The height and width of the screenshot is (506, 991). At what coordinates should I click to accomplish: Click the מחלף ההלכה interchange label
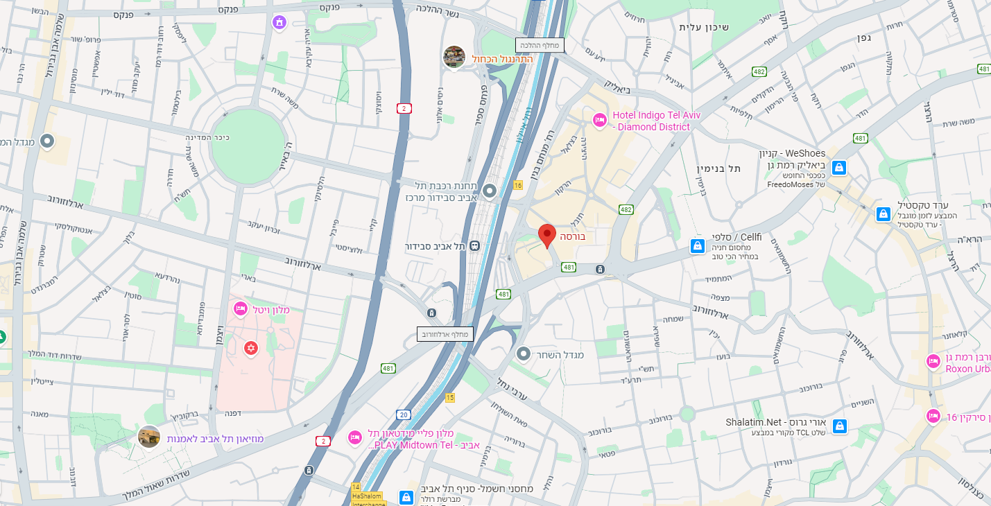540,45
